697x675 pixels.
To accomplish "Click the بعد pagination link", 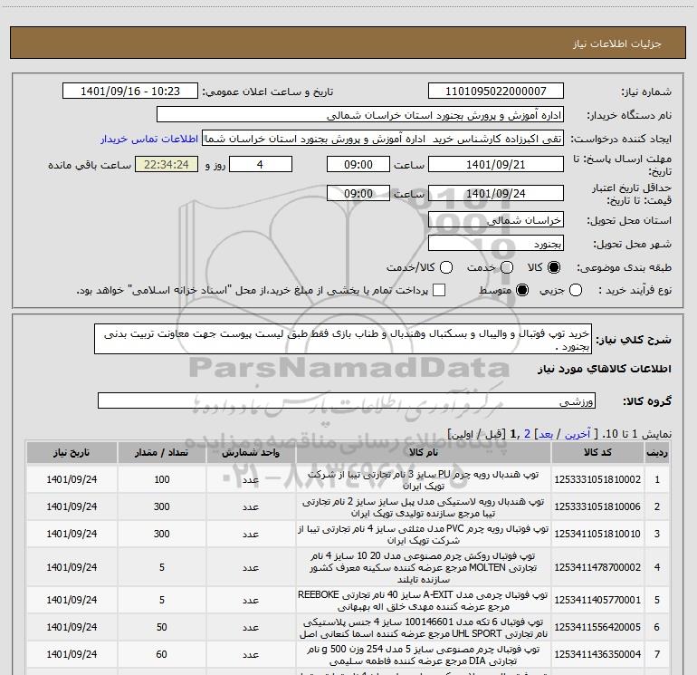I will pos(546,434).
